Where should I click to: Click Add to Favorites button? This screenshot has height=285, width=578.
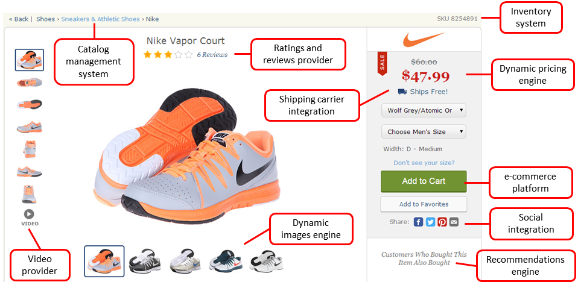424,204
